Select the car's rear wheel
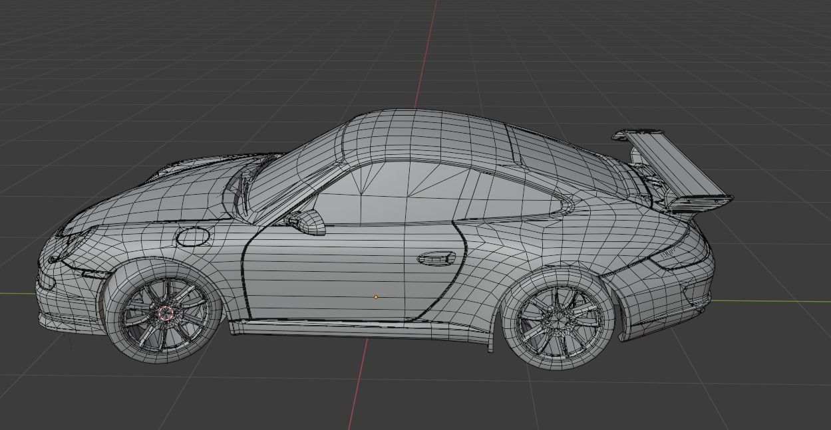831x430 pixels. pyautogui.click(x=558, y=318)
